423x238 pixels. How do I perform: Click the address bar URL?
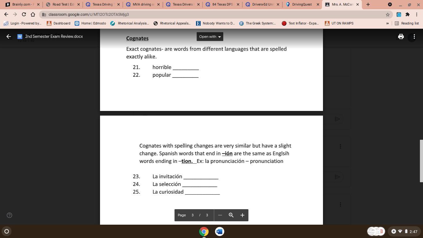tap(89, 15)
